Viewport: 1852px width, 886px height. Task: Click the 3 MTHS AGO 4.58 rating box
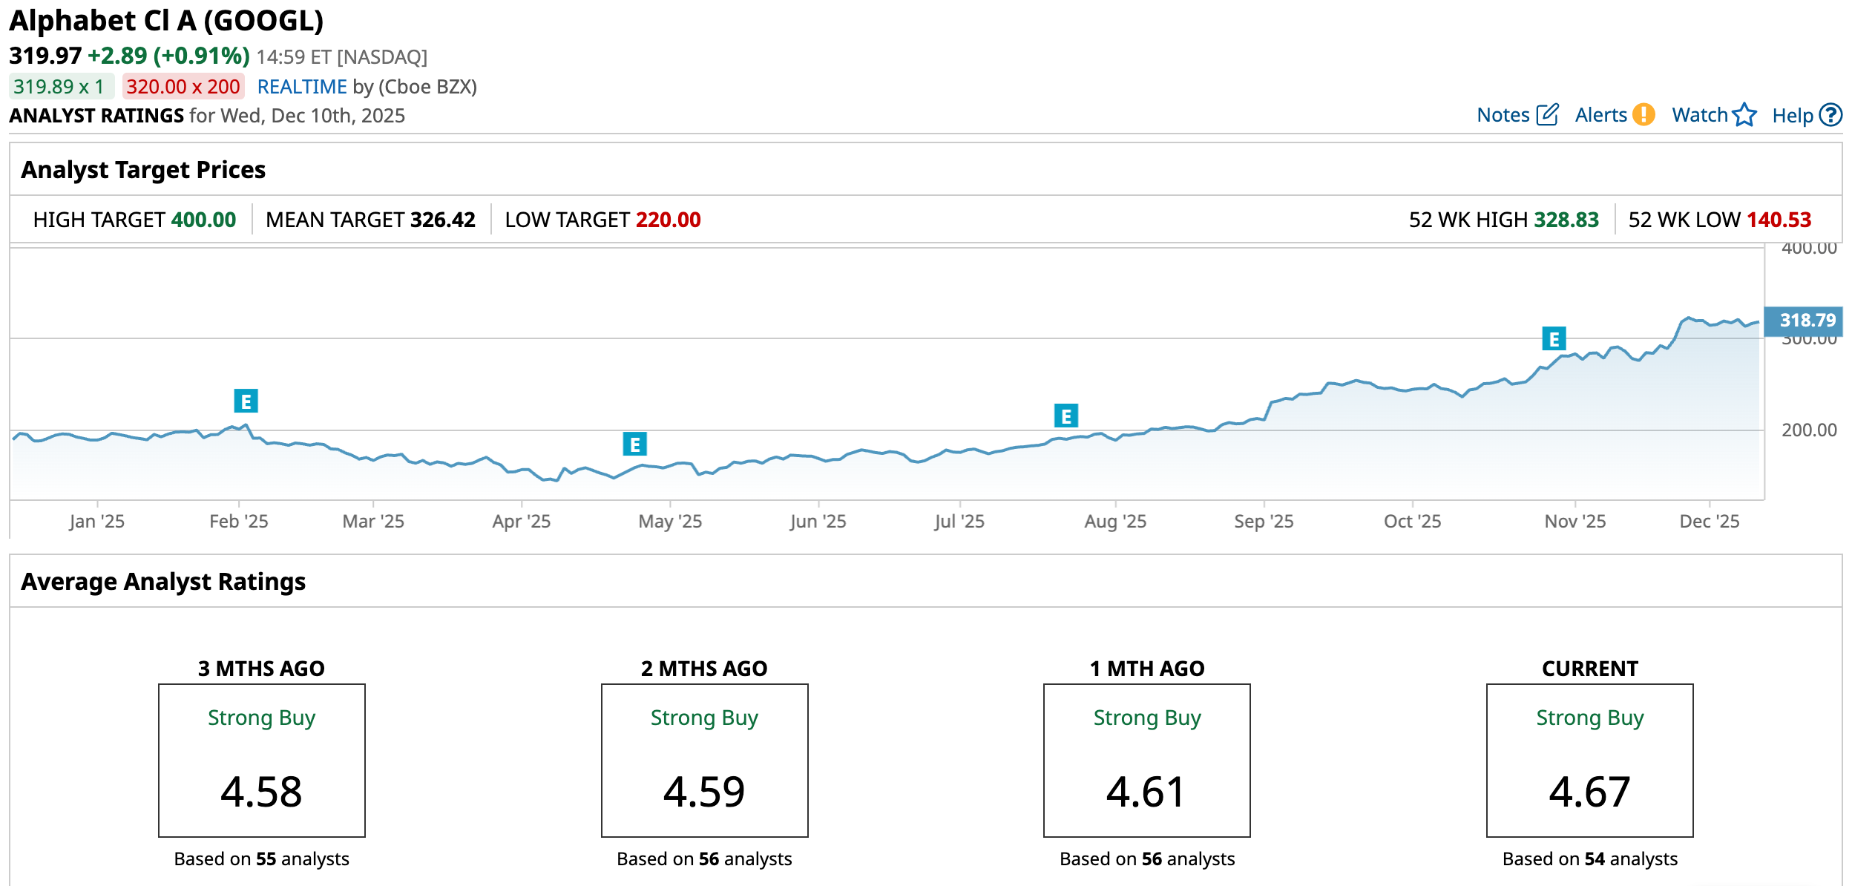point(261,761)
